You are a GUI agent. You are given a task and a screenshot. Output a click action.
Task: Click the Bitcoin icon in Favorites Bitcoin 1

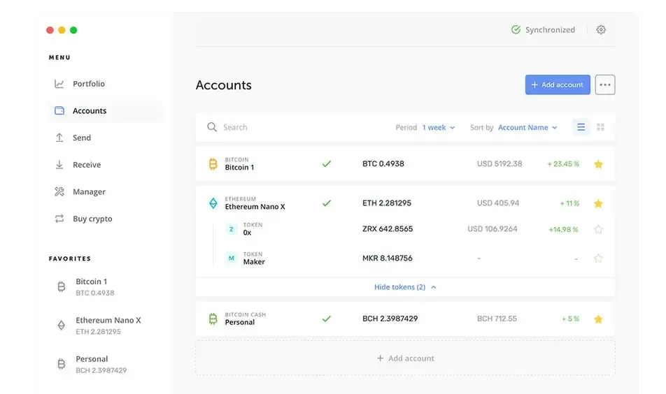tap(62, 287)
